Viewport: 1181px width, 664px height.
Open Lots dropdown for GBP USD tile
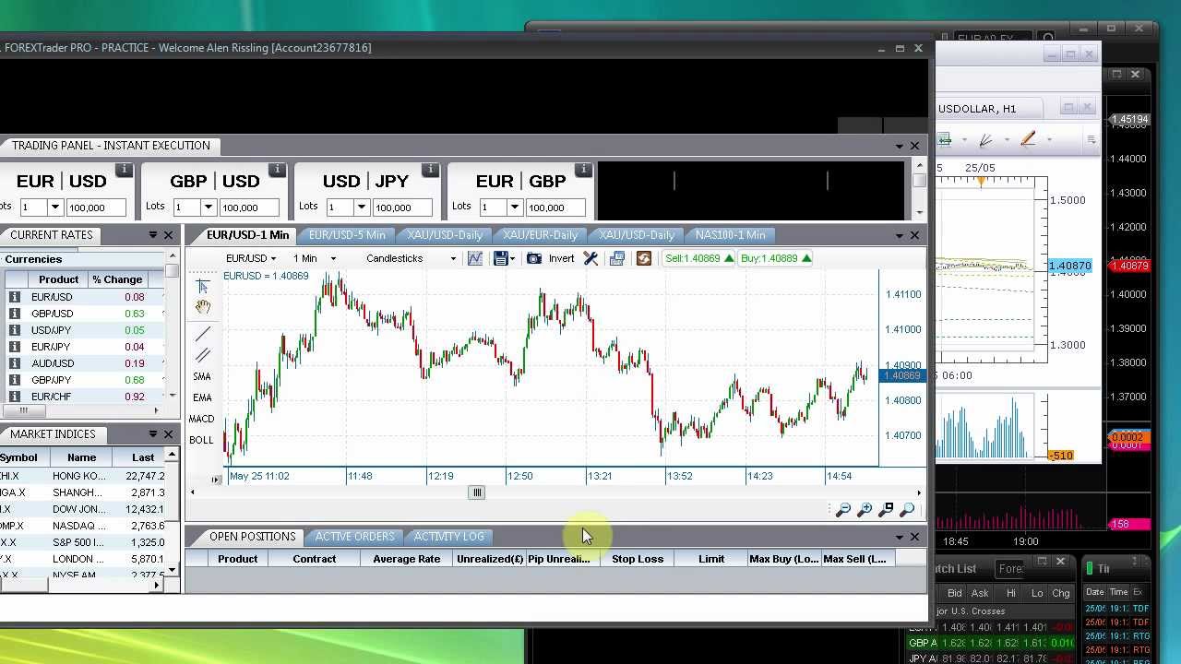pos(209,207)
